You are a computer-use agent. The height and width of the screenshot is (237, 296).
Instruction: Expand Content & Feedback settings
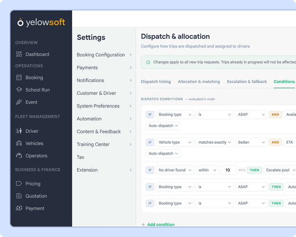point(104,131)
